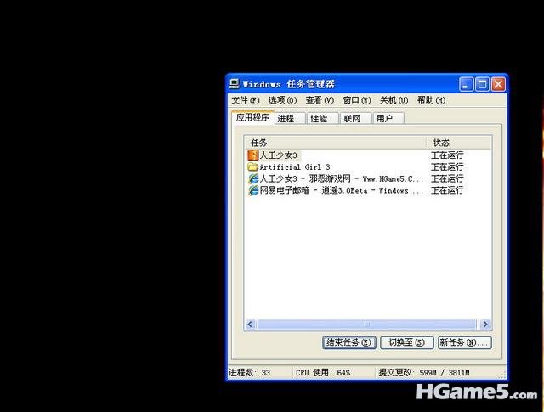Expand the 查看(V) menu
The width and height of the screenshot is (544, 412).
coord(320,100)
